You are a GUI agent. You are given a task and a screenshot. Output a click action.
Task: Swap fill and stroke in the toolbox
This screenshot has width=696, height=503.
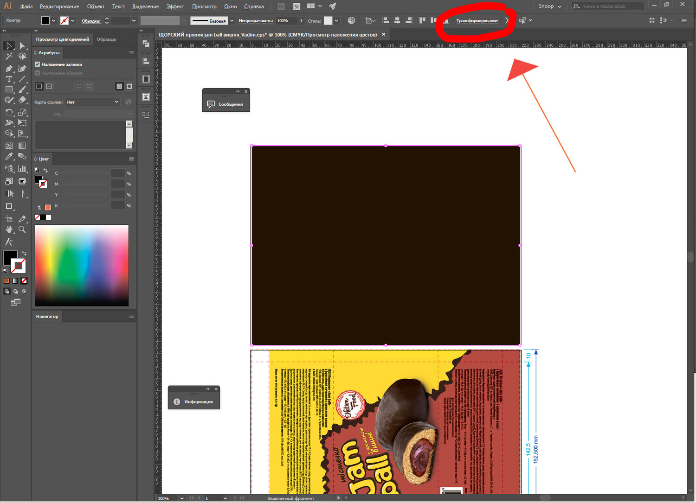click(x=24, y=254)
